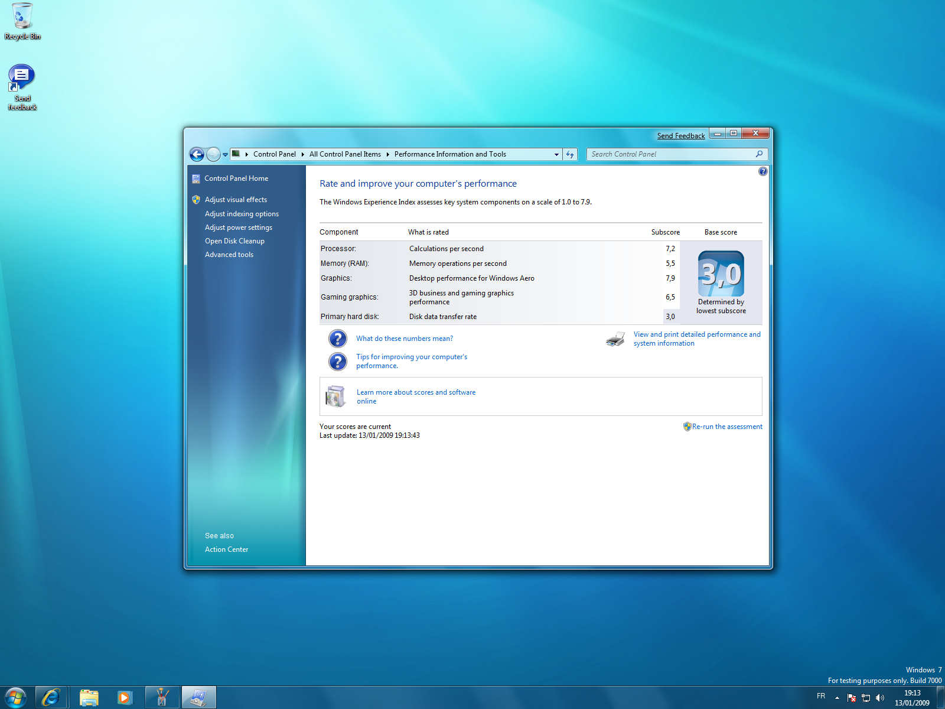The height and width of the screenshot is (709, 945).
Task: Open Adjust visual effects
Action: 236,200
